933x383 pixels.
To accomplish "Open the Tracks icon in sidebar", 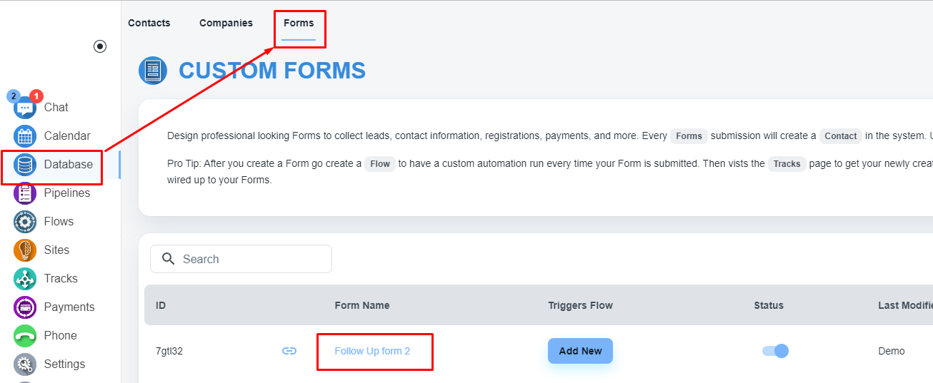I will tap(25, 279).
